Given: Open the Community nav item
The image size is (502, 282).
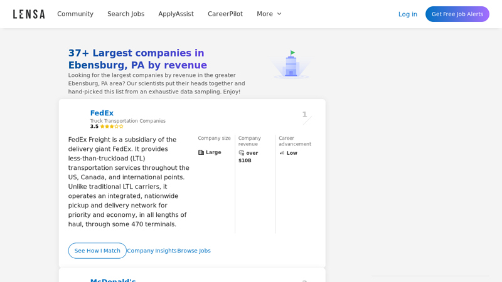Looking at the screenshot, I should 75,14.
